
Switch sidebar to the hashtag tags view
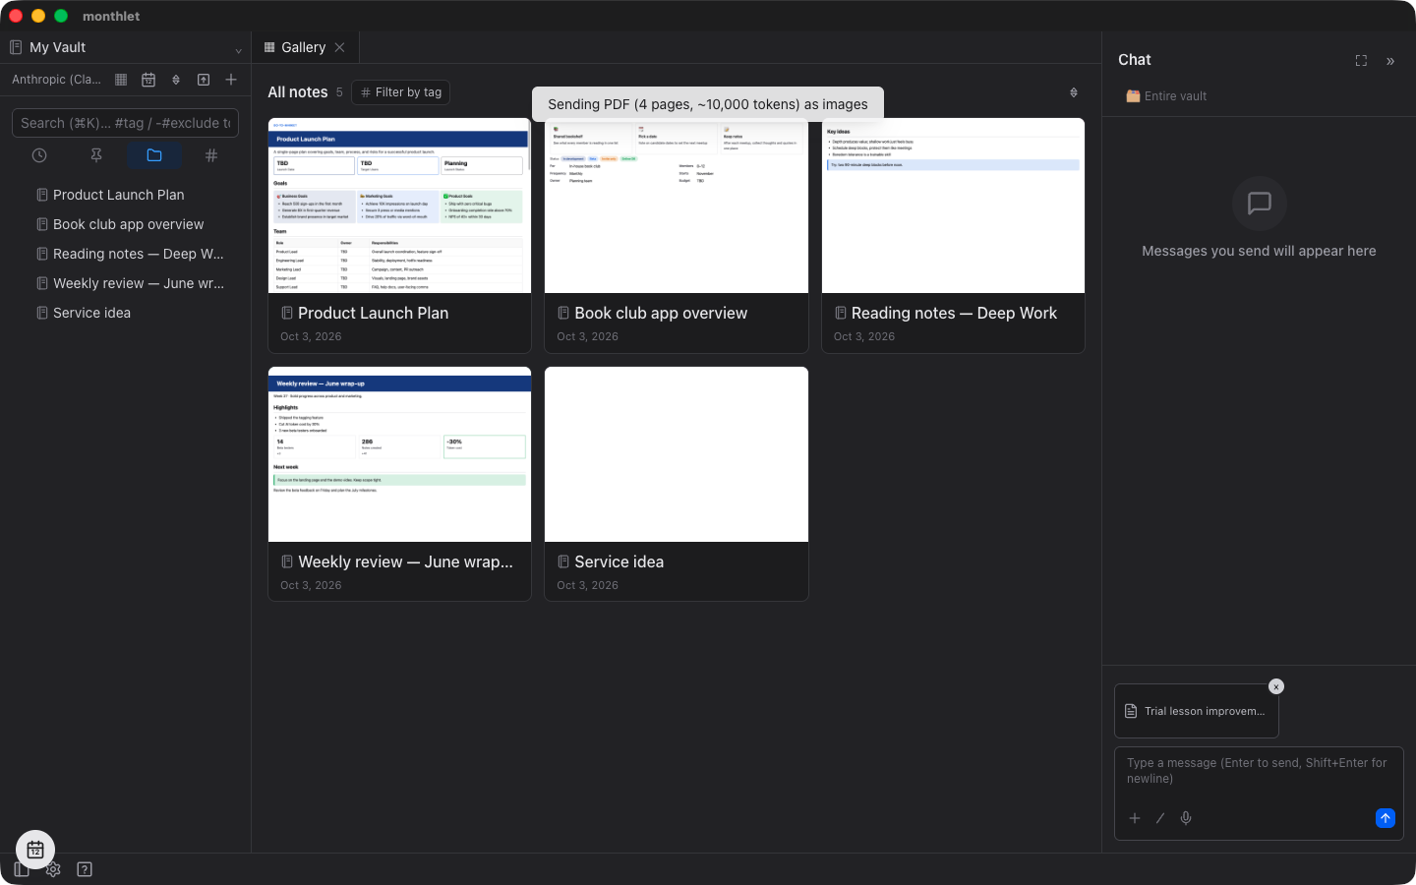211,155
